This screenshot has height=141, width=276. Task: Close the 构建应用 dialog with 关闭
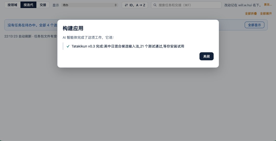206,56
